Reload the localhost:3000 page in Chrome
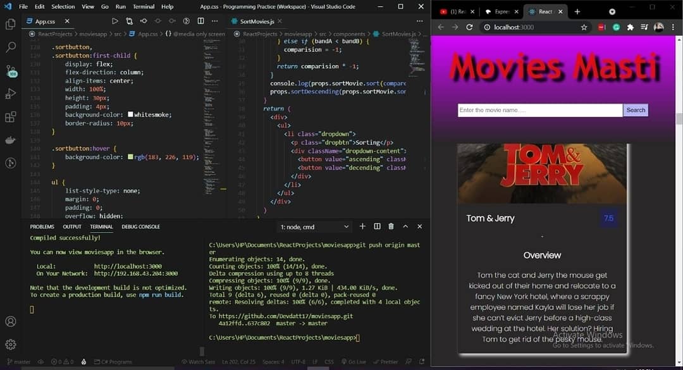683x370 pixels. pyautogui.click(x=469, y=27)
